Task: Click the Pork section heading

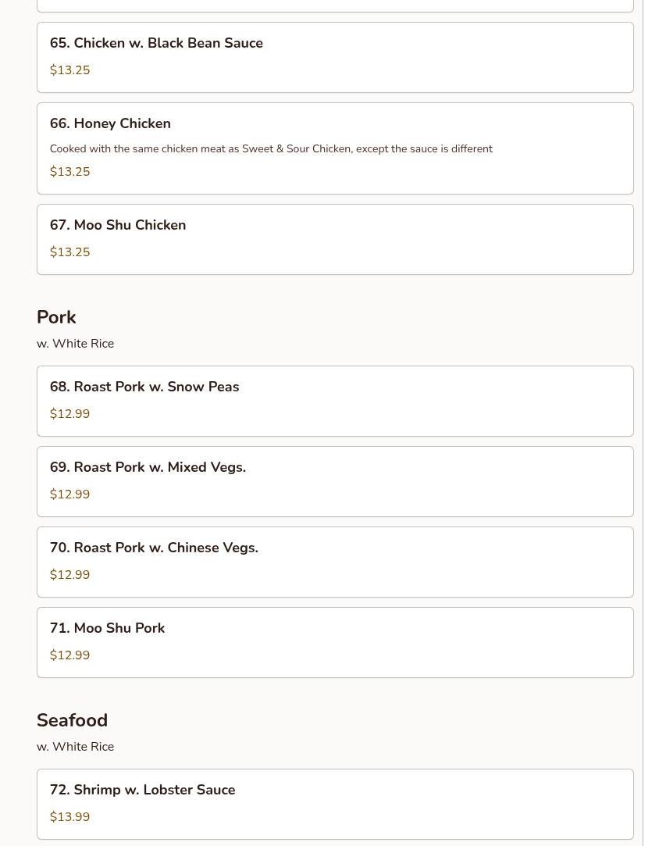Action: tap(56, 316)
